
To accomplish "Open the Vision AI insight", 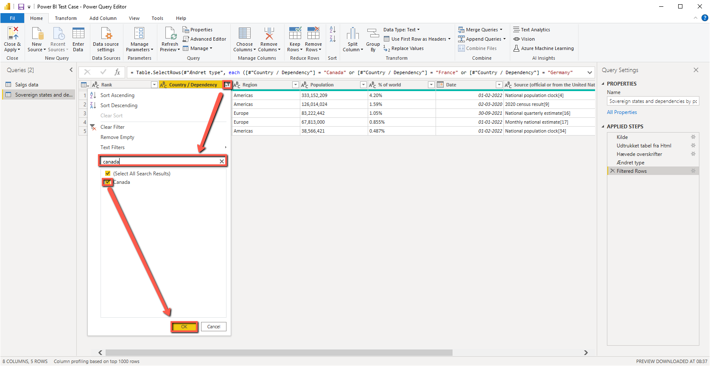I will 524,39.
